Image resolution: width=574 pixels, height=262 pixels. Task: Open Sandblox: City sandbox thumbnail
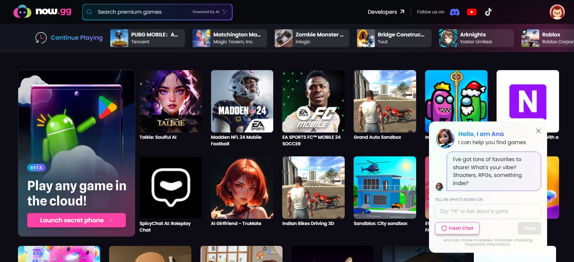coord(385,187)
